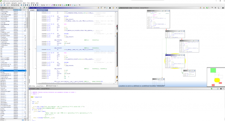Close the Listing panel
Image resolution: width=225 pixels, height=121 pixels.
point(116,8)
